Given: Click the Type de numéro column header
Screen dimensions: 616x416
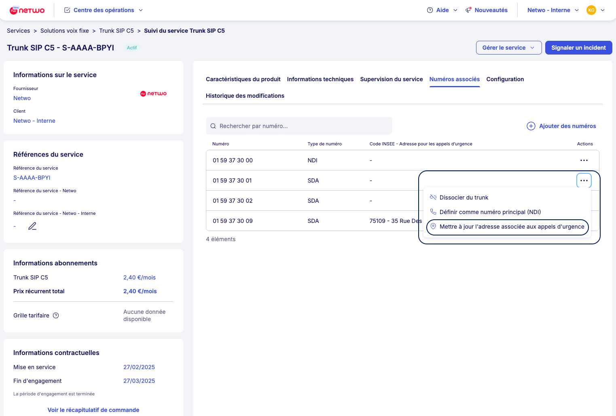Looking at the screenshot, I should [x=325, y=144].
